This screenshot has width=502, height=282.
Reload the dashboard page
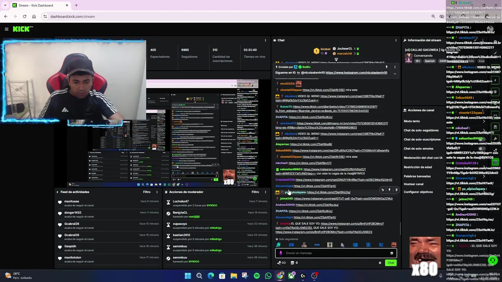[x=24, y=16]
